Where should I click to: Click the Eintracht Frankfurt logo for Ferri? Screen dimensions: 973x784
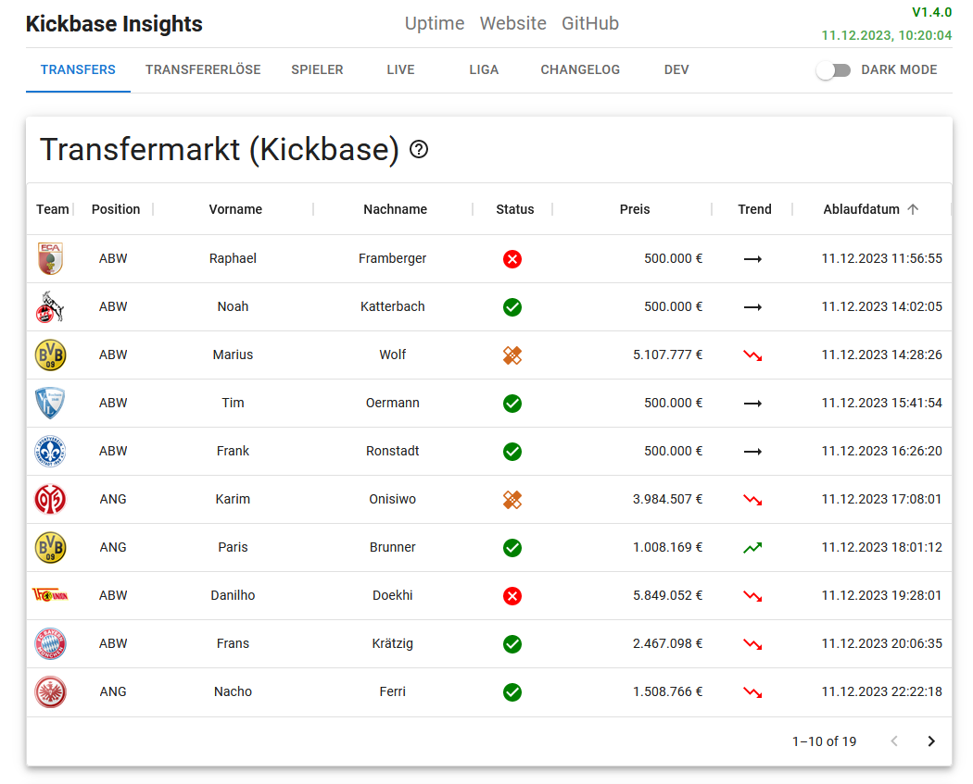pos(50,691)
